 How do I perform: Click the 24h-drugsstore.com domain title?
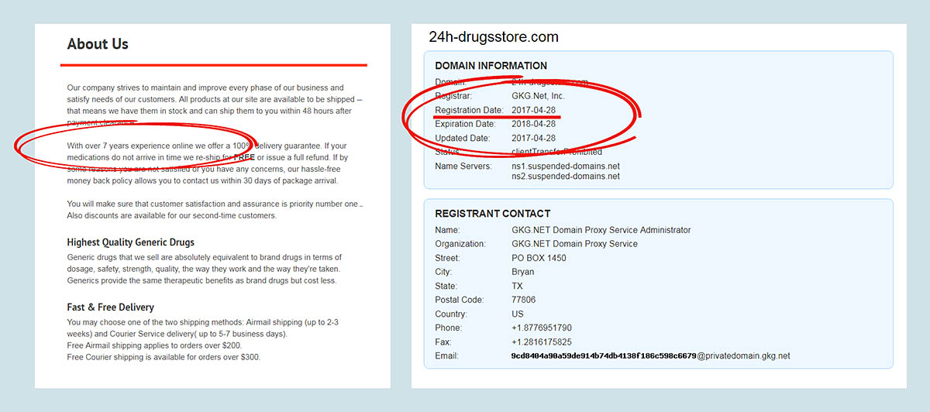tap(493, 37)
